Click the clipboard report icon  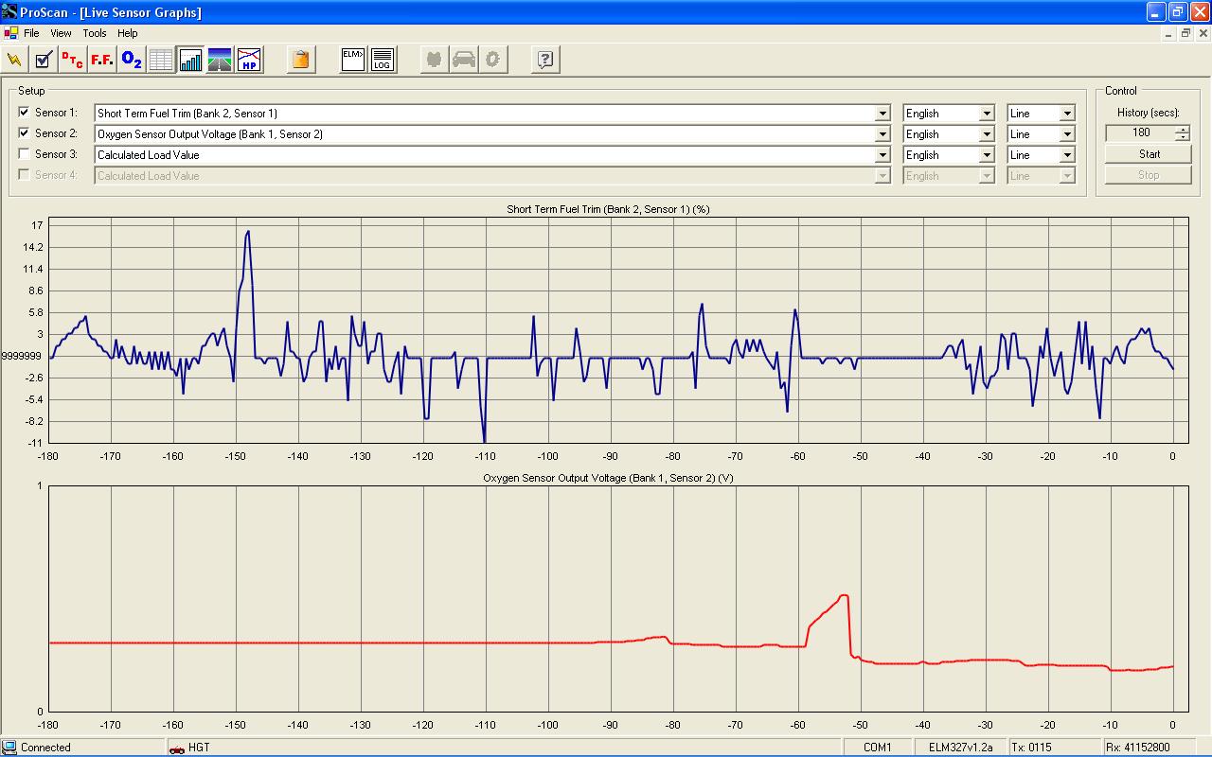300,60
